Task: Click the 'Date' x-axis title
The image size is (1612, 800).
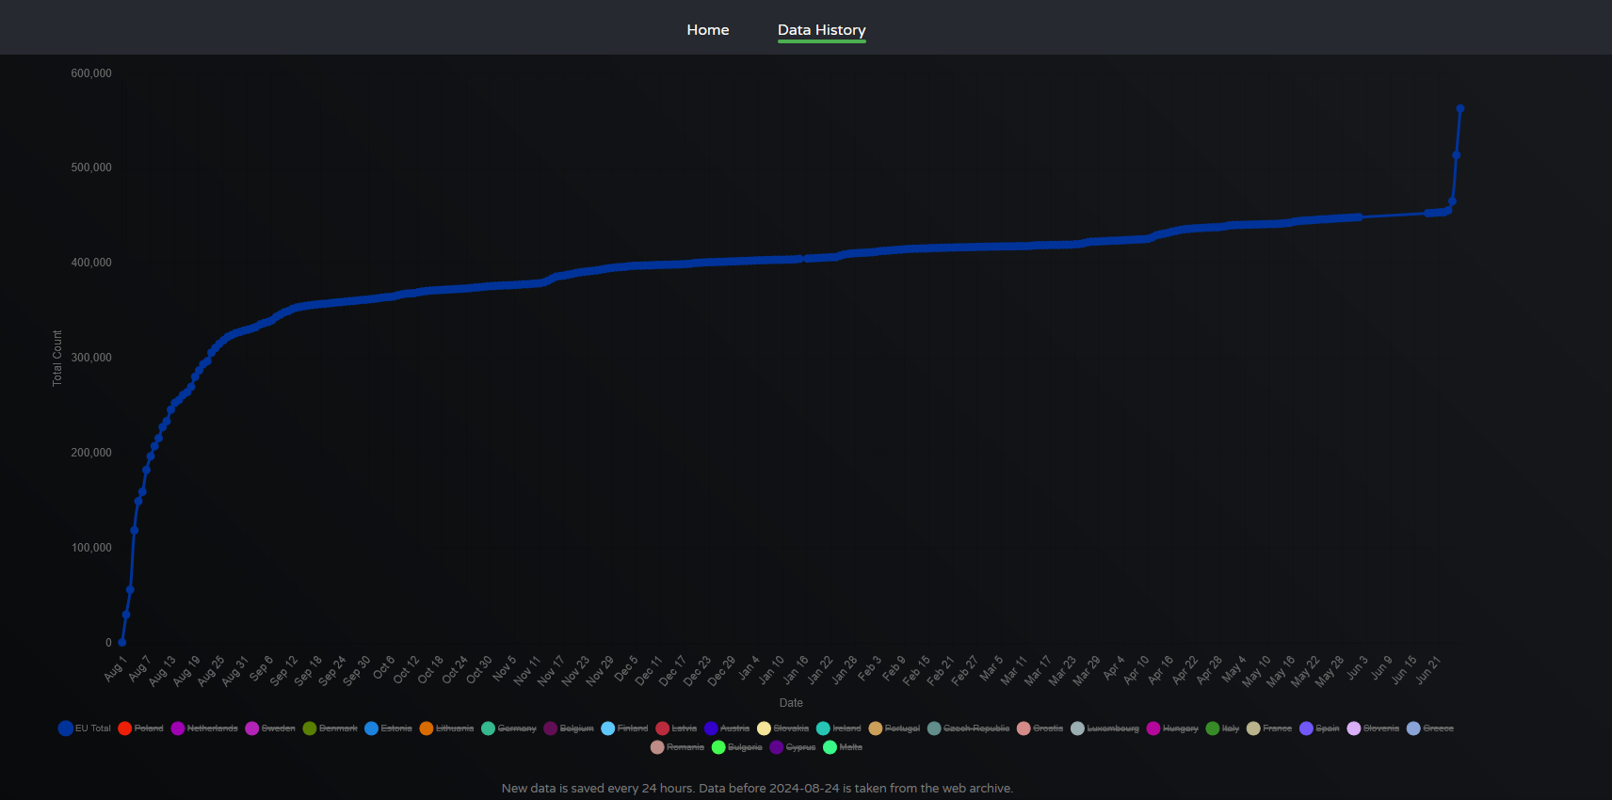Action: [x=791, y=703]
